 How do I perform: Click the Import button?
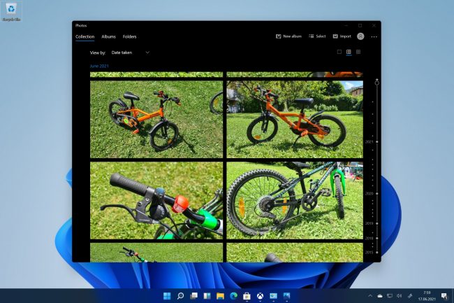(x=342, y=36)
